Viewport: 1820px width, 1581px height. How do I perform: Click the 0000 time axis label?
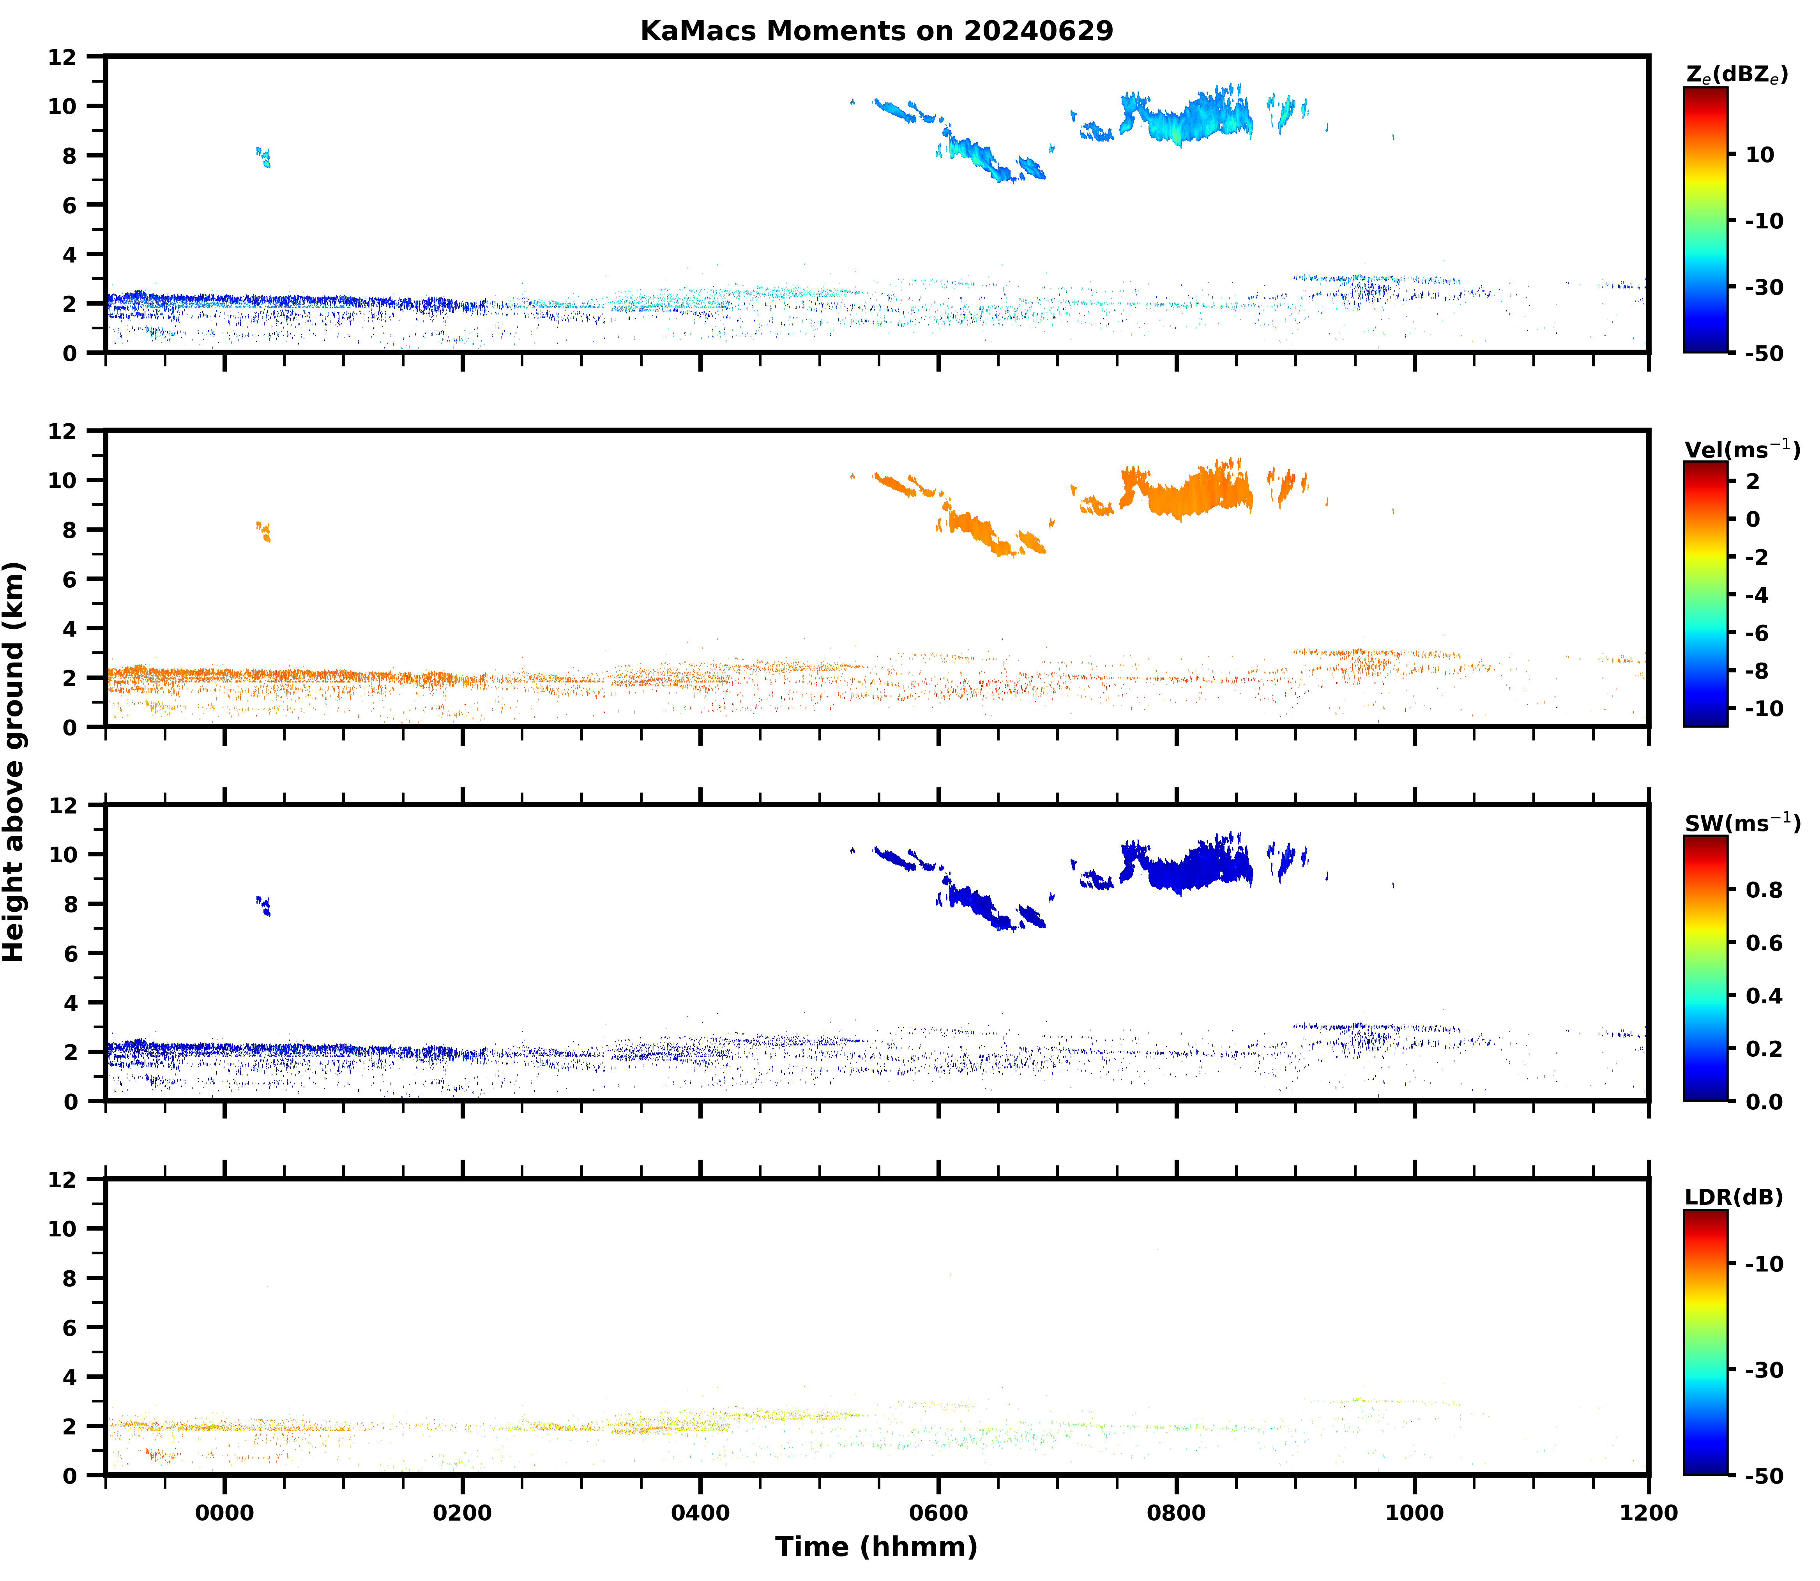coord(224,1513)
